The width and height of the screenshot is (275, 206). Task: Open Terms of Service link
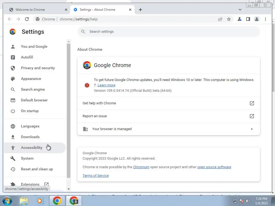tap(96, 176)
